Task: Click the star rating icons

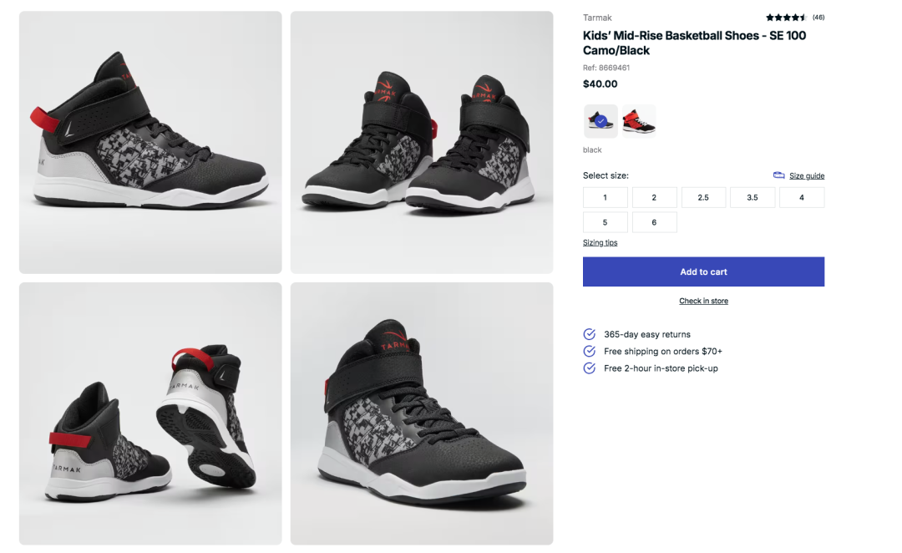Action: [786, 18]
